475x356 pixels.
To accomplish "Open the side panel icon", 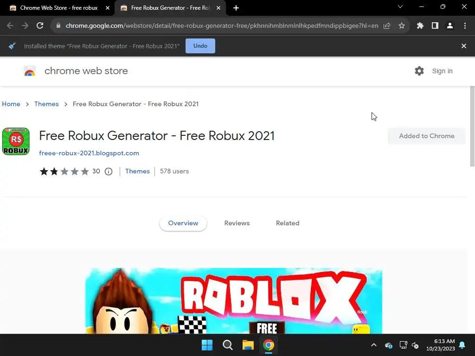I will (x=435, y=26).
